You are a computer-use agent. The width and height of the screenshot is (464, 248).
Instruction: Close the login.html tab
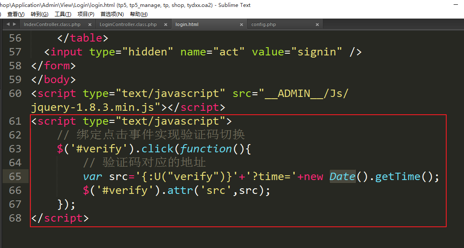coord(241,25)
